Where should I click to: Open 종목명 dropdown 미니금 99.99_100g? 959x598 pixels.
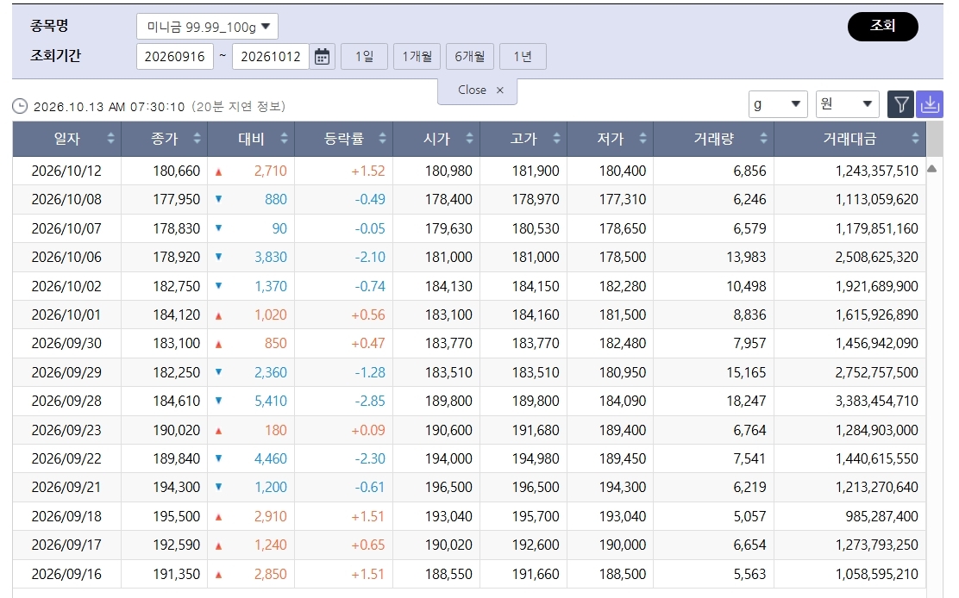[207, 27]
